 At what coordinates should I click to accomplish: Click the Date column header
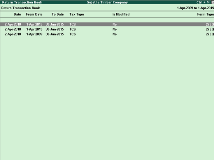pos(18,14)
